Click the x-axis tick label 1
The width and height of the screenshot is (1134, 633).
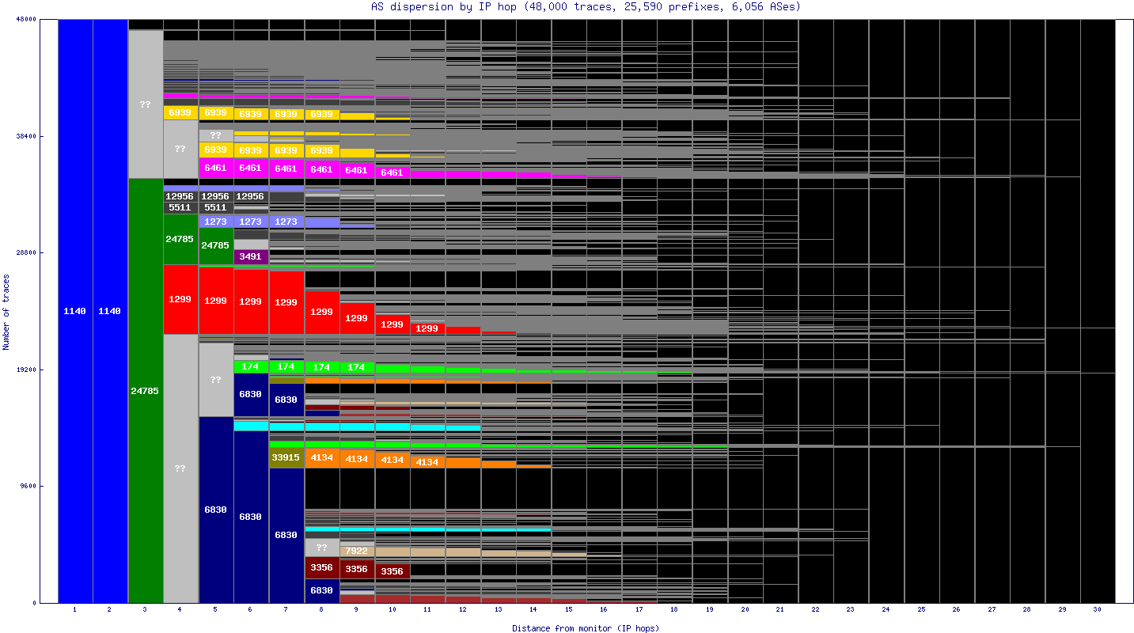click(x=75, y=610)
